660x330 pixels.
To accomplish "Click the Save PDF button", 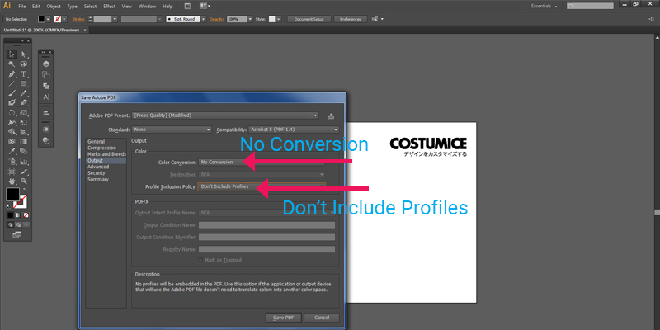I will click(x=284, y=318).
